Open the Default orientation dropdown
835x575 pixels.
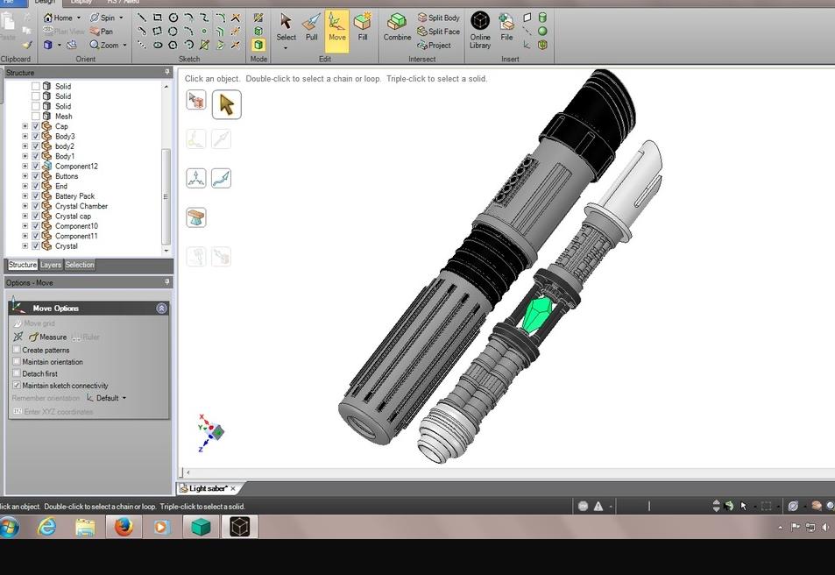point(107,398)
